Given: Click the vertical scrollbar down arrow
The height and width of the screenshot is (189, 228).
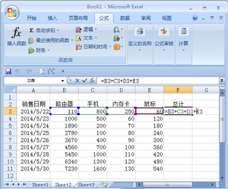Looking at the screenshot, I should pyautogui.click(x=222, y=178).
